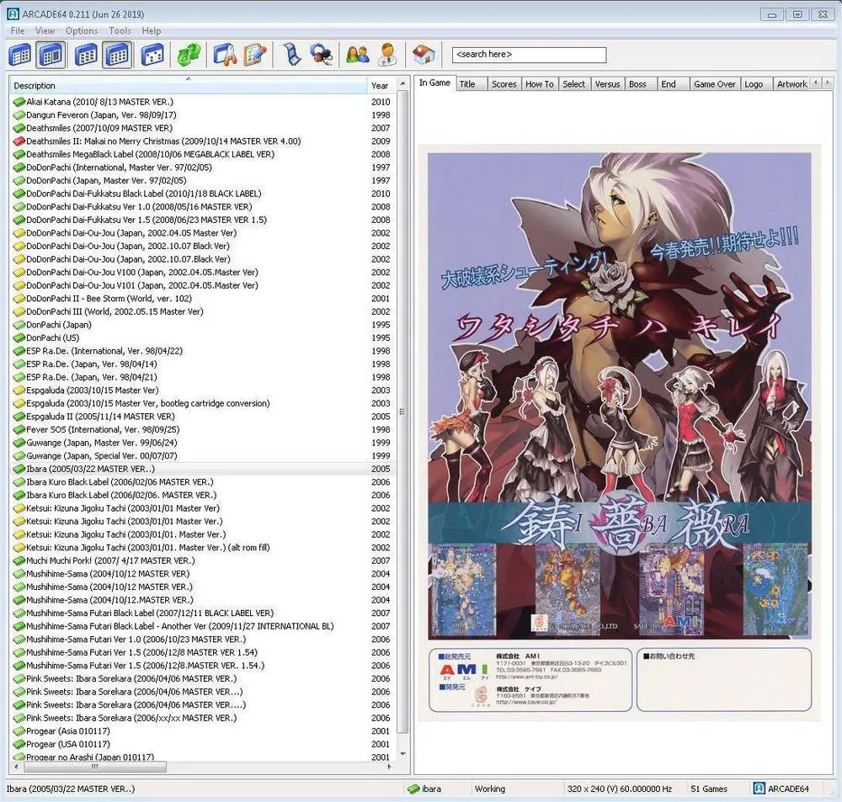Open the window-with-letter-A font toolbar icon
This screenshot has width=842, height=802.
coord(225,55)
